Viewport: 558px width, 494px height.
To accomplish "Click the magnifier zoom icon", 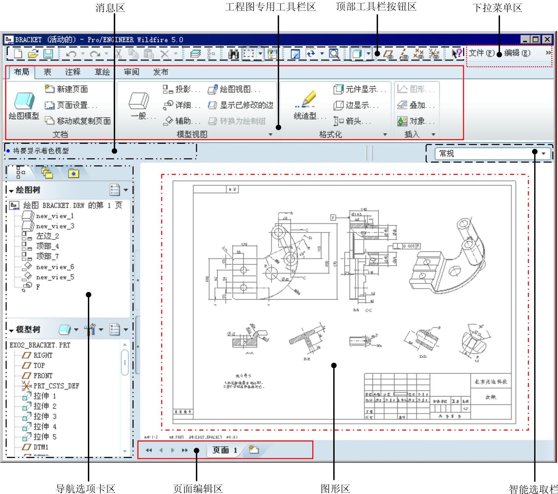I will (x=334, y=54).
